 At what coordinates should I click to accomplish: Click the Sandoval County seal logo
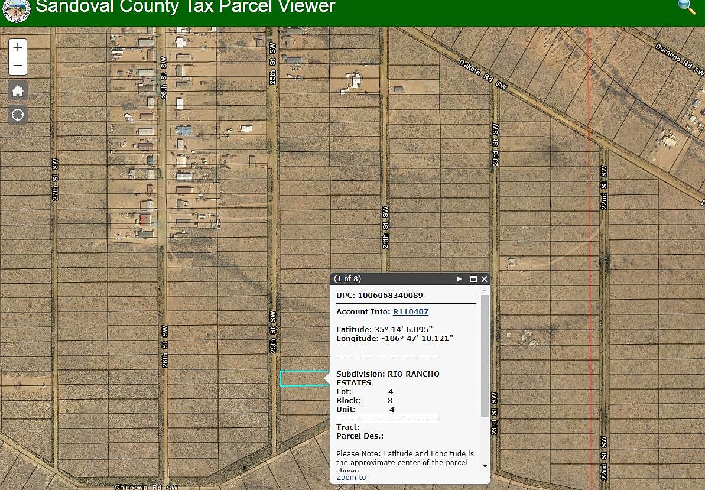click(x=16, y=11)
